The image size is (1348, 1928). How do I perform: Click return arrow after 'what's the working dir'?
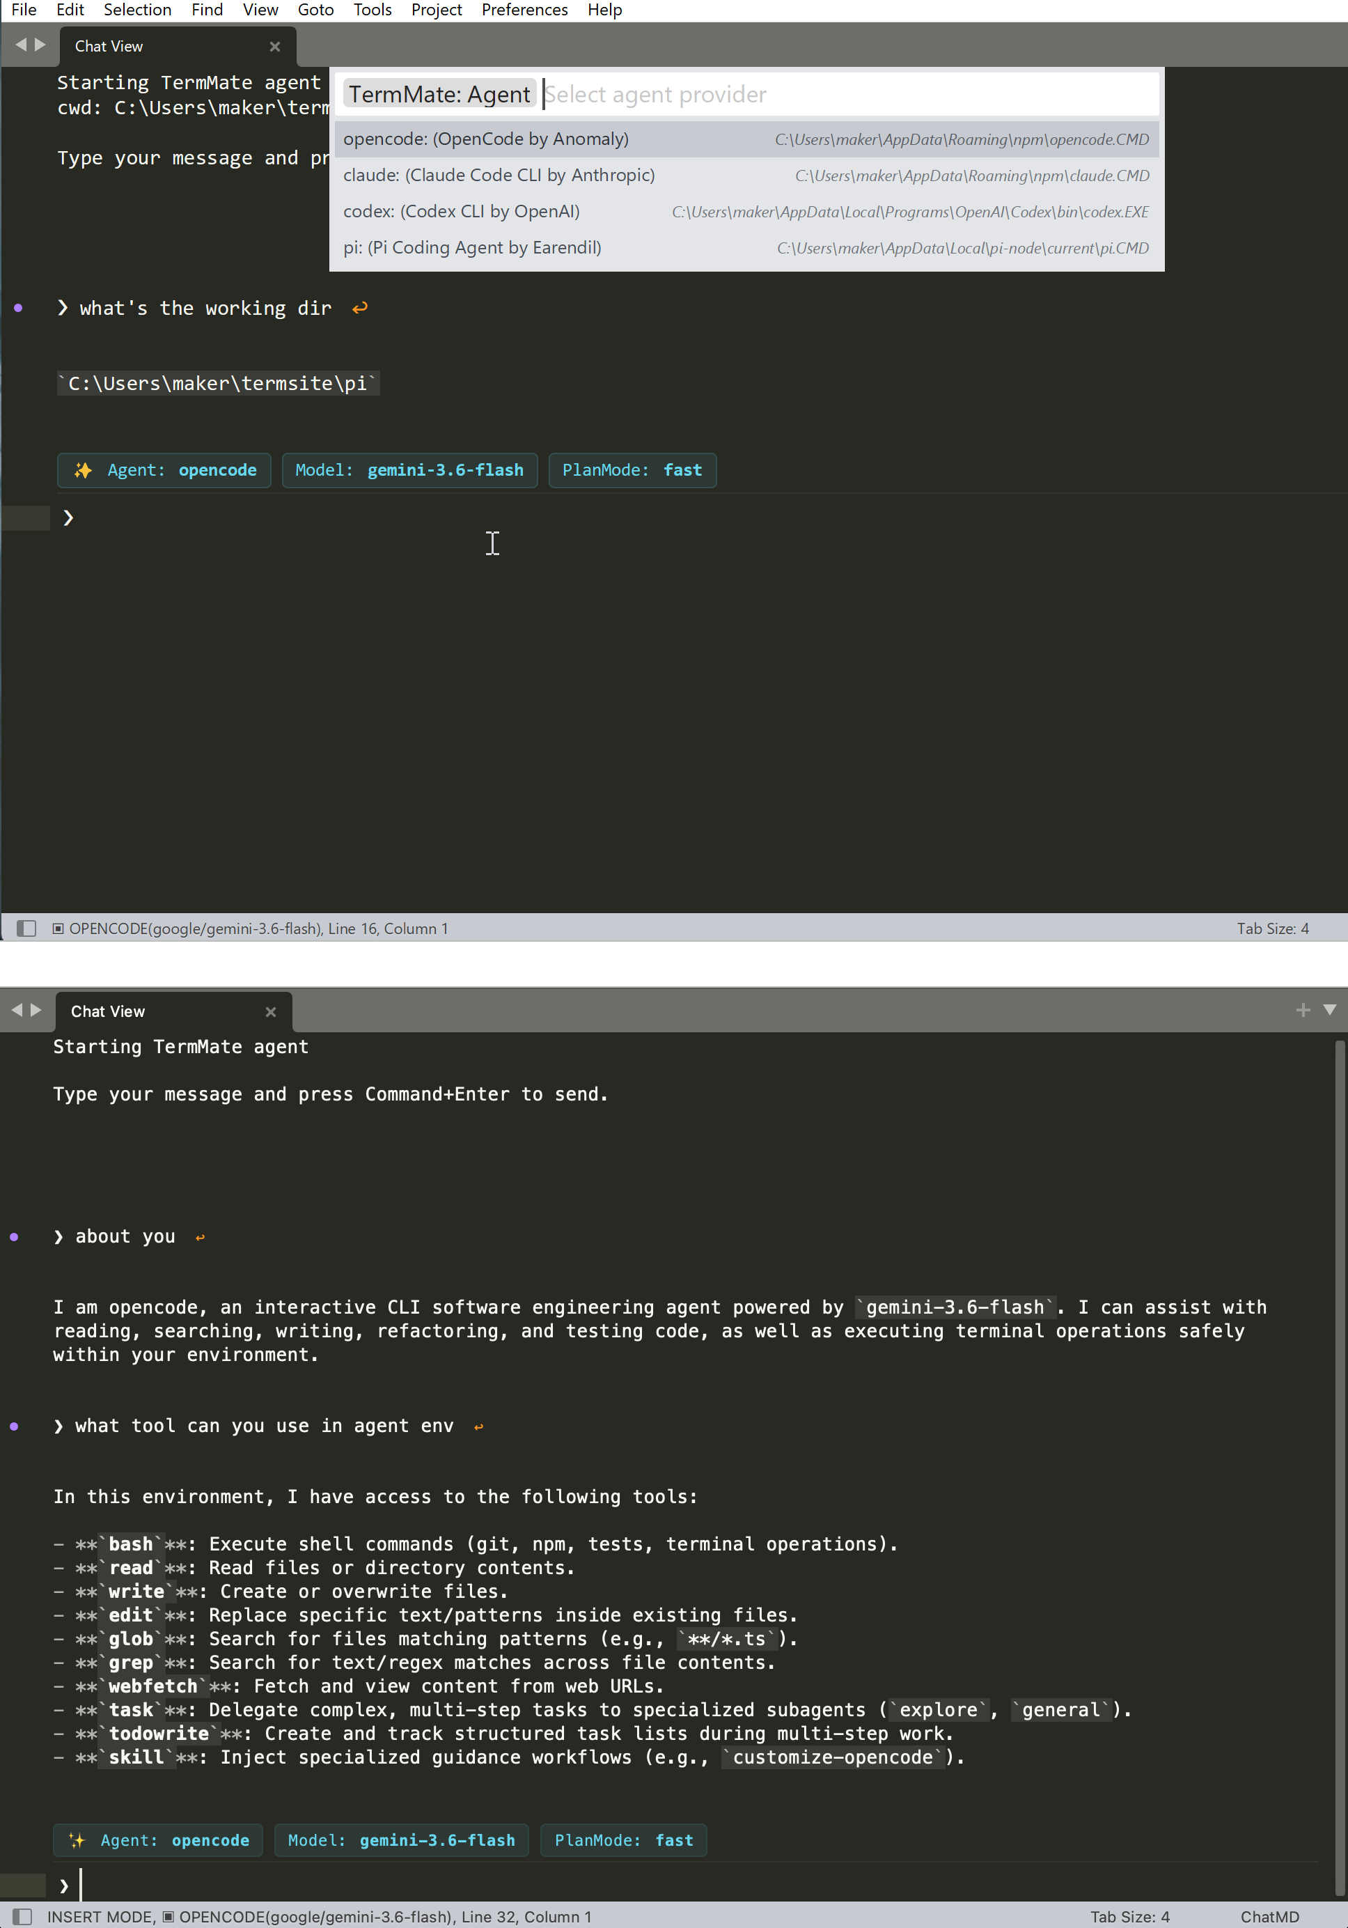(360, 308)
